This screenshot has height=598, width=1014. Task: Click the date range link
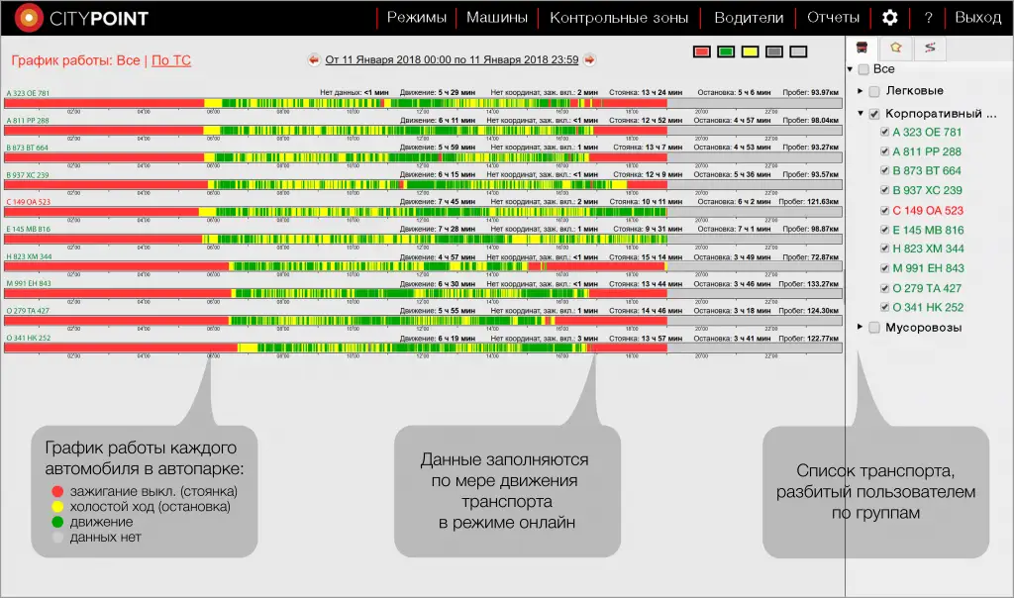(452, 60)
